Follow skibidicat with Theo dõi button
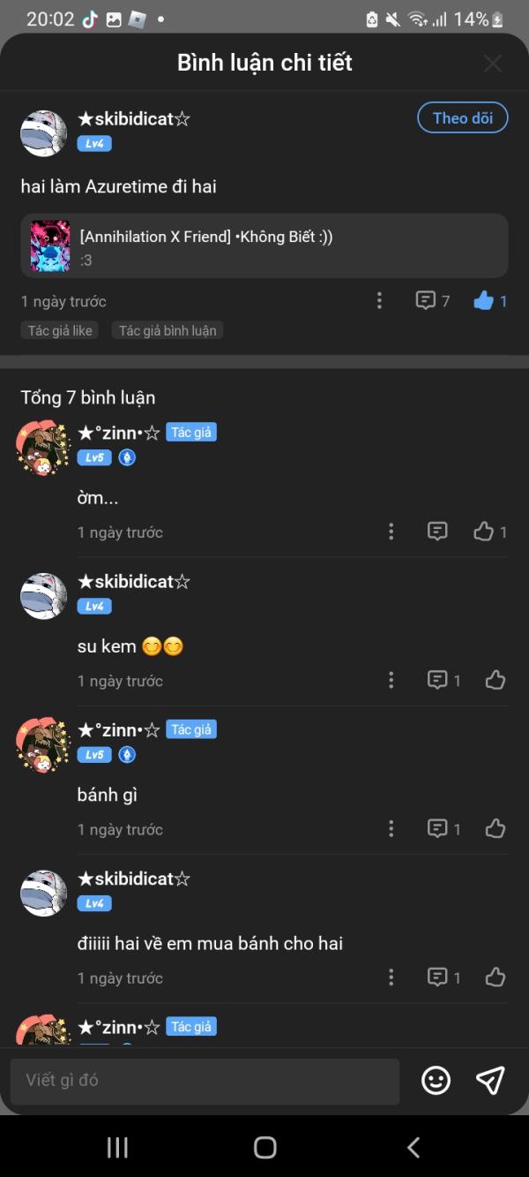Viewport: 529px width, 1177px height. (x=463, y=118)
